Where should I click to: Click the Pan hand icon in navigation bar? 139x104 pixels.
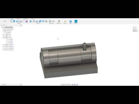pyautogui.click(x=66, y=85)
